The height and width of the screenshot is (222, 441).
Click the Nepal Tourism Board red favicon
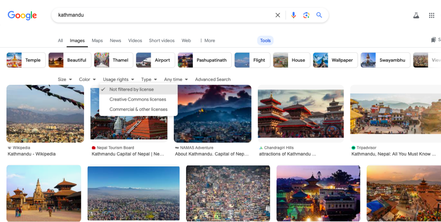(x=93, y=148)
